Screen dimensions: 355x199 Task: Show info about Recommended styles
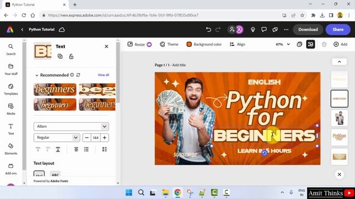(72, 75)
